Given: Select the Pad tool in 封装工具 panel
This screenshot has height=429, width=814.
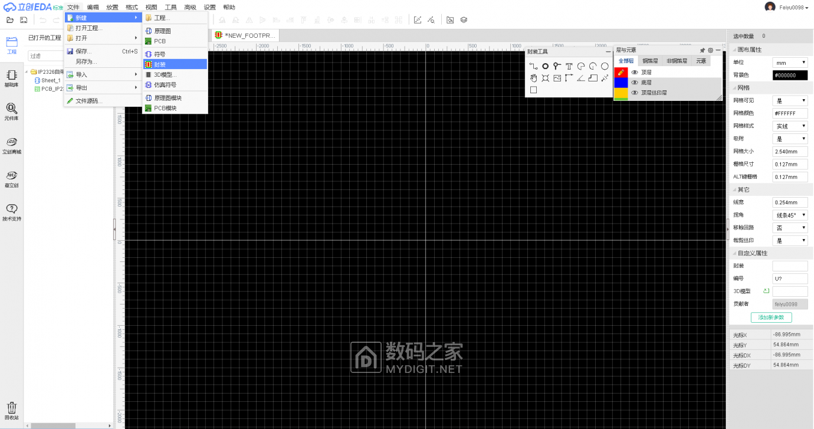Looking at the screenshot, I should click(546, 66).
